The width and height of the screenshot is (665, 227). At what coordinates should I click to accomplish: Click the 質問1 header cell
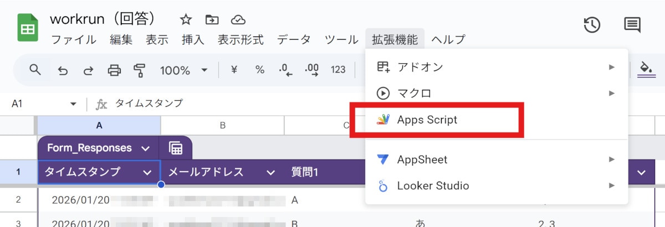coord(326,172)
